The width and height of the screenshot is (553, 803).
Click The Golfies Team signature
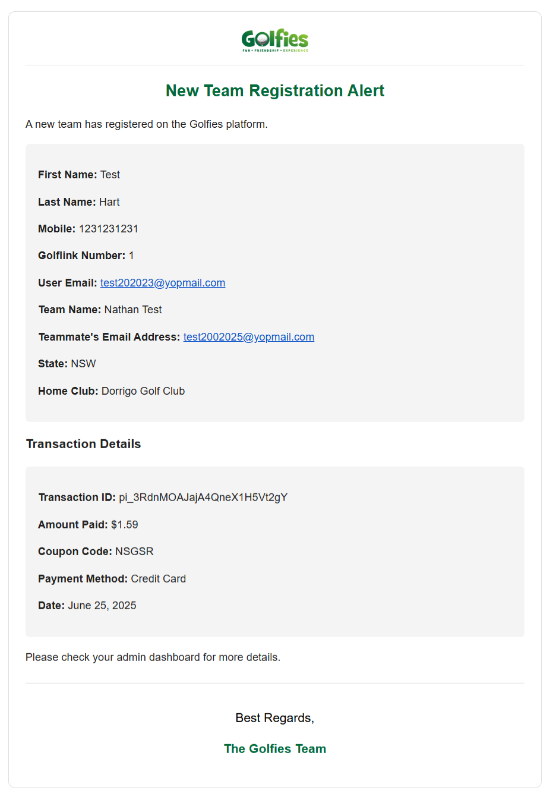(x=274, y=749)
